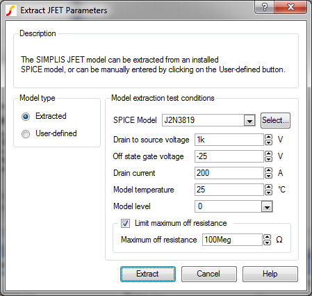The width and height of the screenshot is (312, 296).
Task: Increase Drain to source voltage with up arrow
Action: [x=268, y=137]
